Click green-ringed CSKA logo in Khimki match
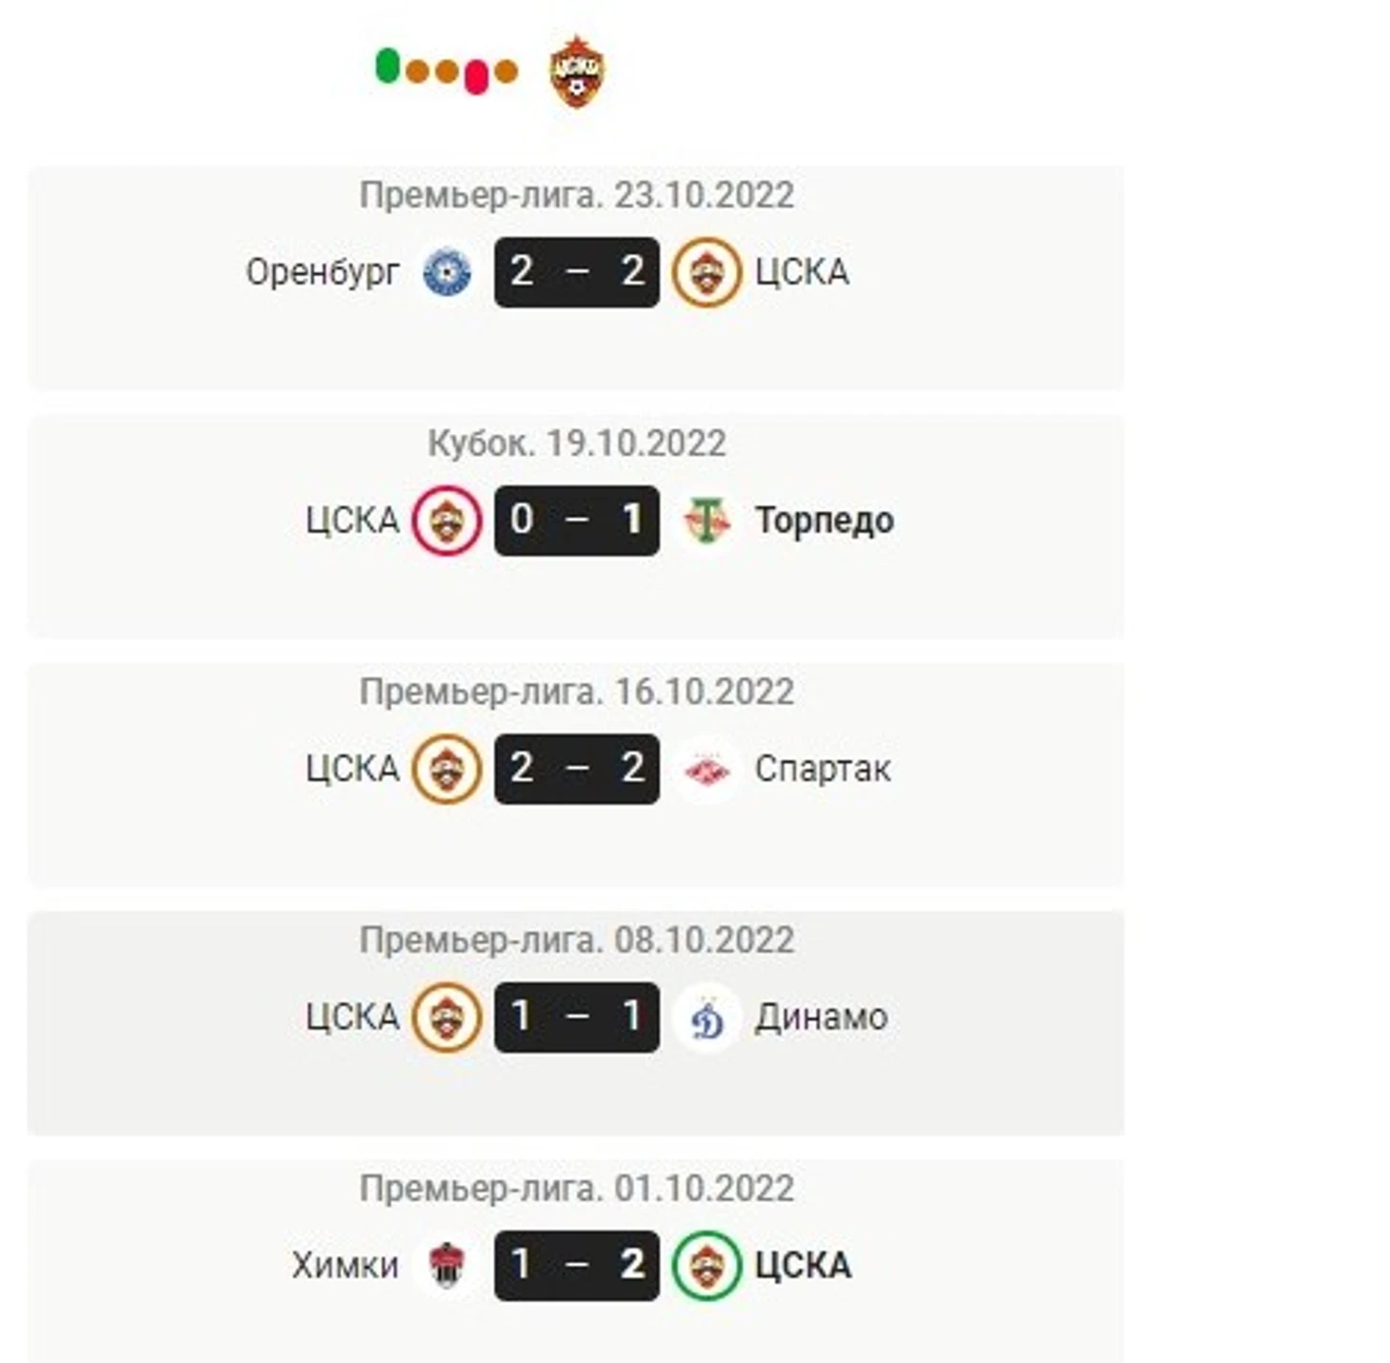The width and height of the screenshot is (1390, 1363). (706, 1266)
